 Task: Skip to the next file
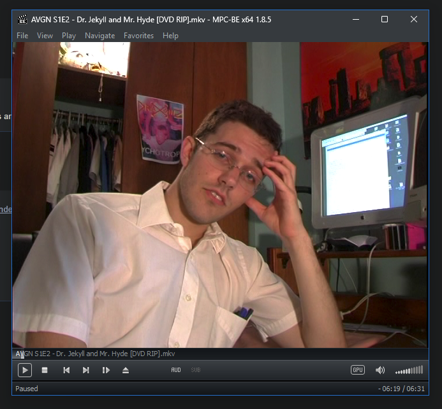(x=86, y=370)
